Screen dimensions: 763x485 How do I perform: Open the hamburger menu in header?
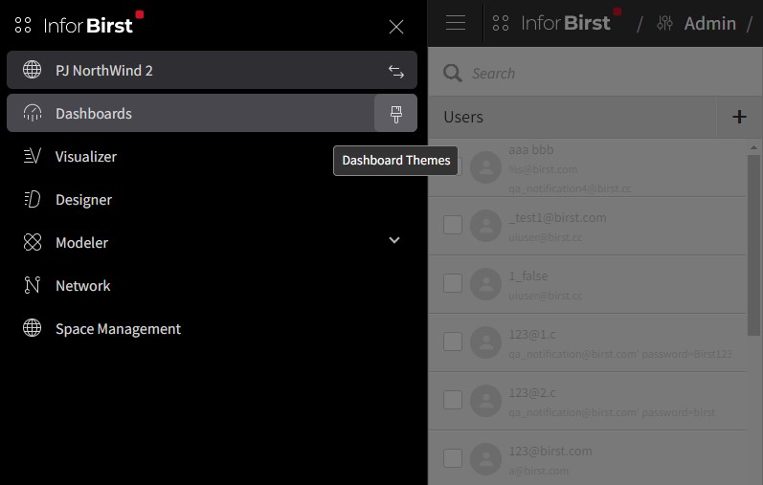tap(456, 23)
